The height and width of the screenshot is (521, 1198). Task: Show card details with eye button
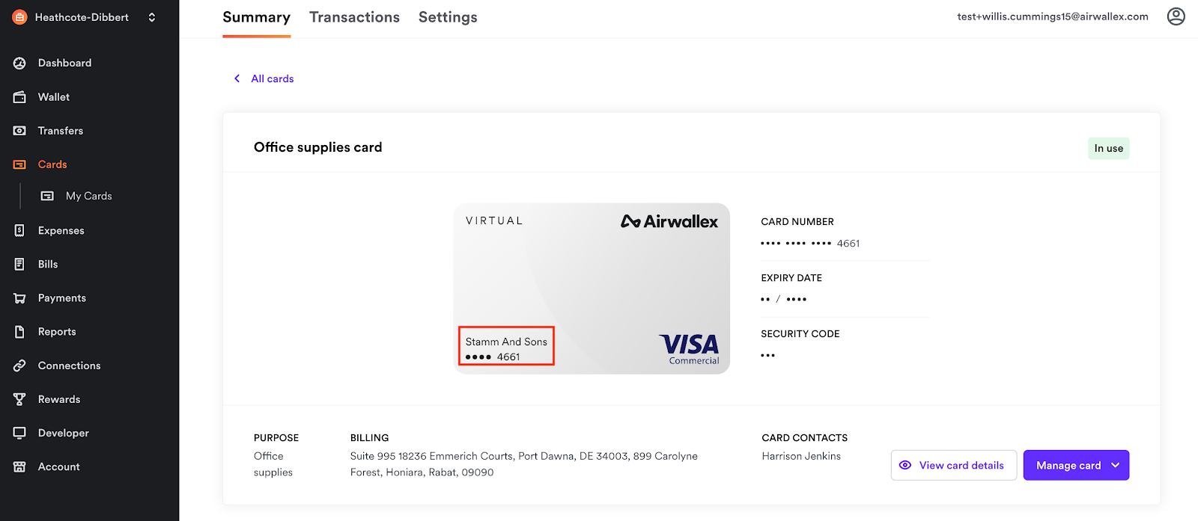(953, 465)
